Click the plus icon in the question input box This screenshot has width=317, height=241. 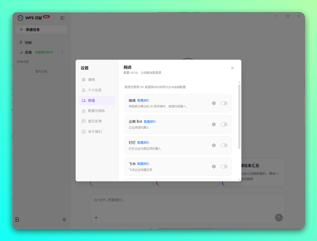tap(96, 218)
